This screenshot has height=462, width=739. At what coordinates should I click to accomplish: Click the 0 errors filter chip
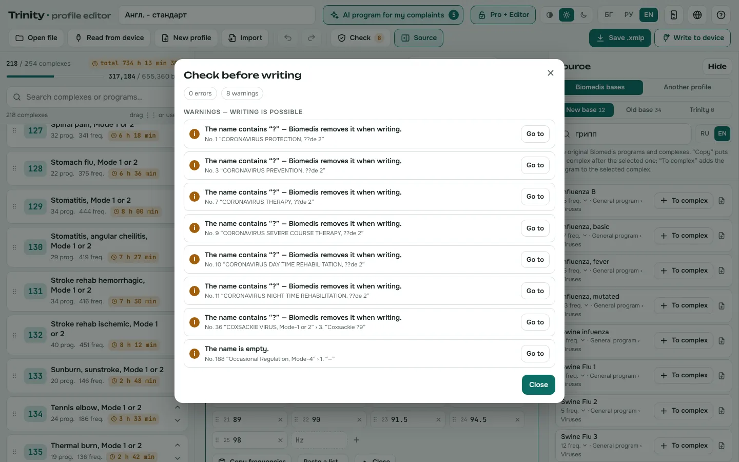coord(200,93)
